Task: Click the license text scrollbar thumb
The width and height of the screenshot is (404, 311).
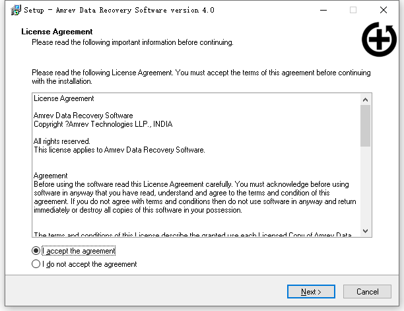Action: click(x=365, y=125)
